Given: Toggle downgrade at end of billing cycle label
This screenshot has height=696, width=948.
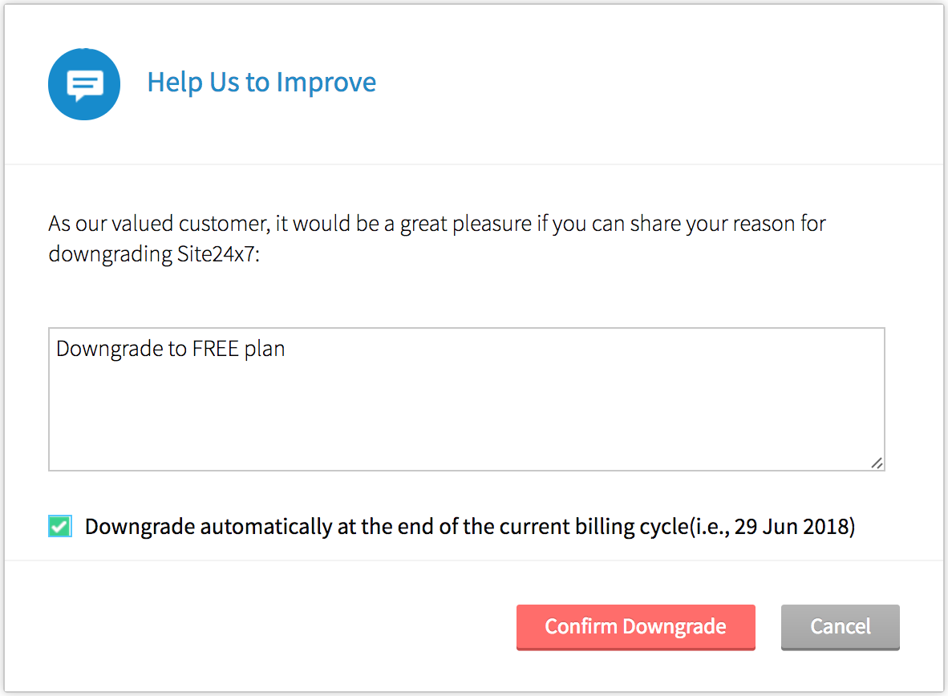Looking at the screenshot, I should tap(385, 527).
